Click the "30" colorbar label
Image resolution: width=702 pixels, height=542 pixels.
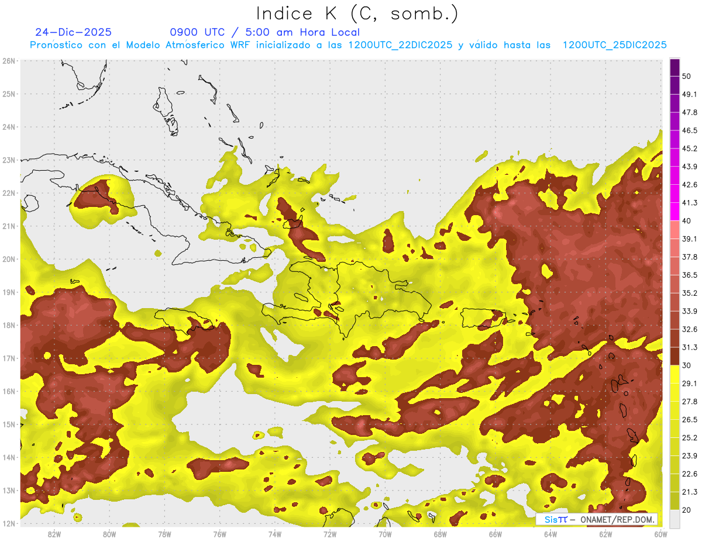[x=686, y=365]
